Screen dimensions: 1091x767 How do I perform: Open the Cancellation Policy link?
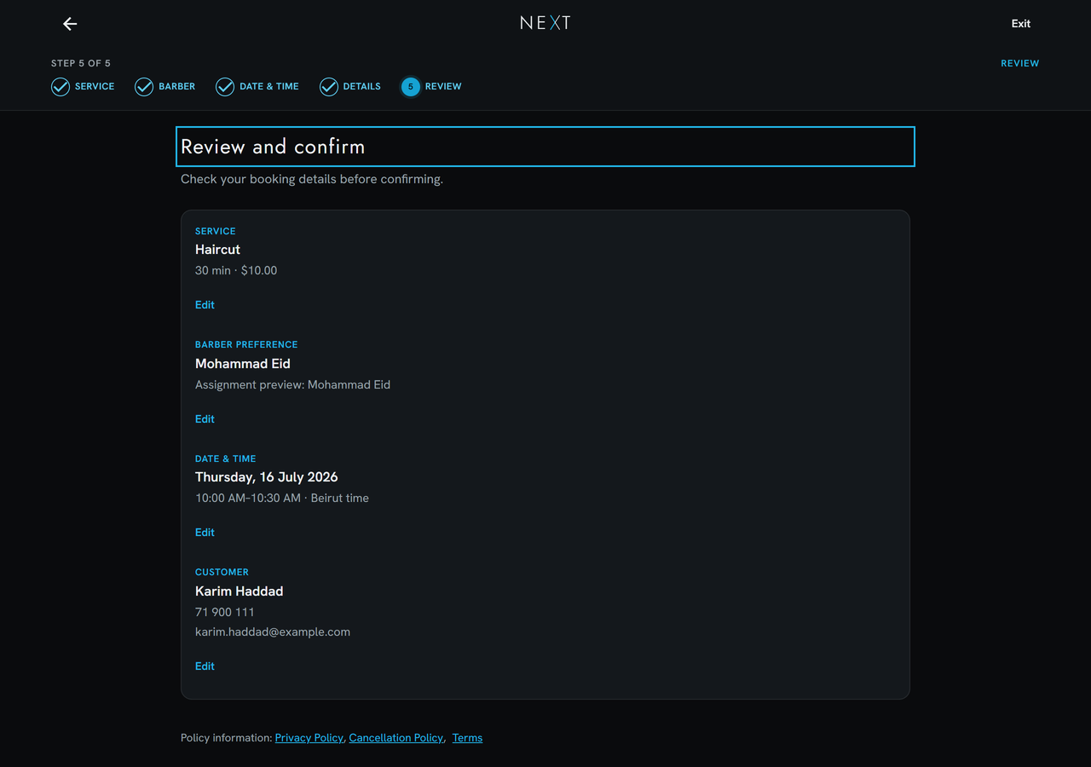(x=396, y=738)
